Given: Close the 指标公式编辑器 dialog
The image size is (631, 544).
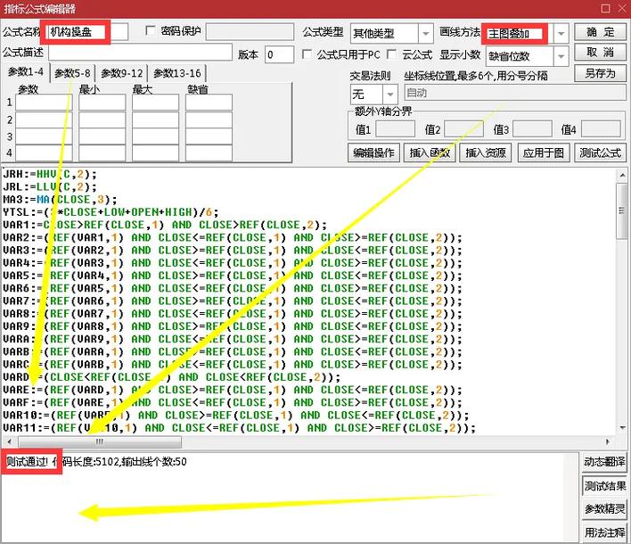Looking at the screenshot, I should click(x=618, y=9).
